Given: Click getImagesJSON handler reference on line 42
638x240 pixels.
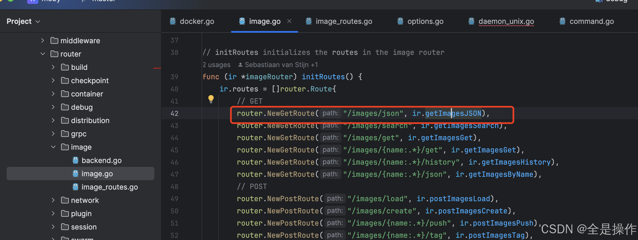Looking at the screenshot, I should 453,113.
